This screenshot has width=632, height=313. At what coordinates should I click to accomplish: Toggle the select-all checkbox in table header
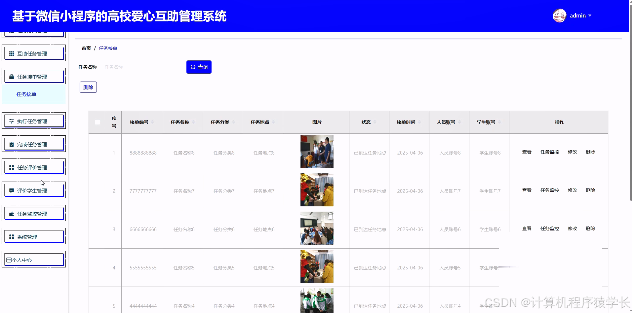(x=98, y=122)
